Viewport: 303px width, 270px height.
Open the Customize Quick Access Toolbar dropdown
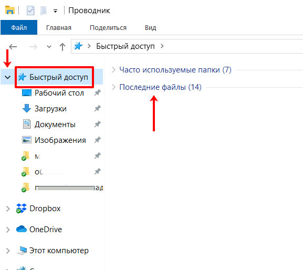tap(56, 11)
